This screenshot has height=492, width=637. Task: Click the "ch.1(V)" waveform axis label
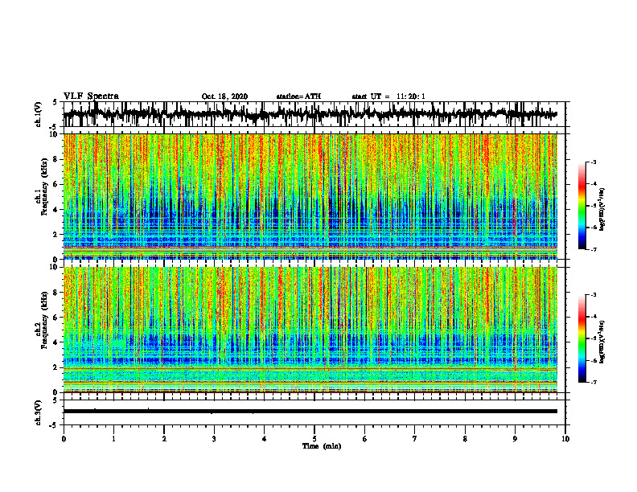pos(39,115)
